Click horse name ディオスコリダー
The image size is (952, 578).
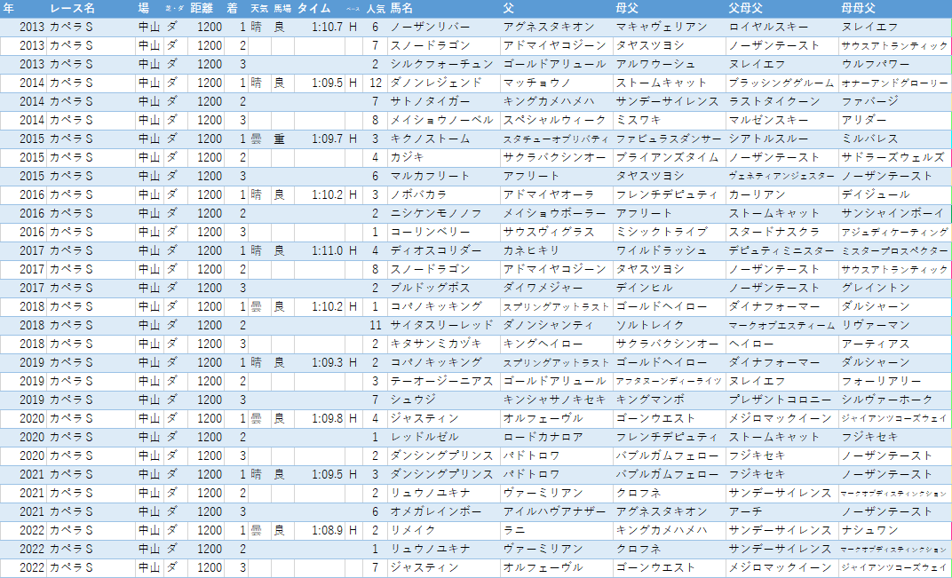[435, 250]
